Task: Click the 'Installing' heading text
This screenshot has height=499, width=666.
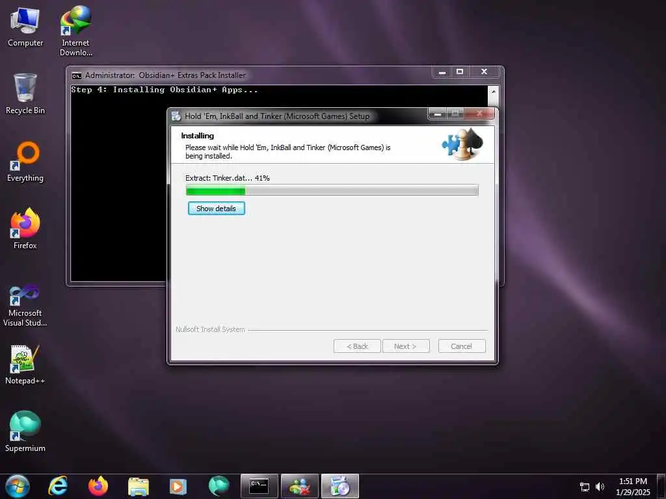Action: click(x=198, y=136)
